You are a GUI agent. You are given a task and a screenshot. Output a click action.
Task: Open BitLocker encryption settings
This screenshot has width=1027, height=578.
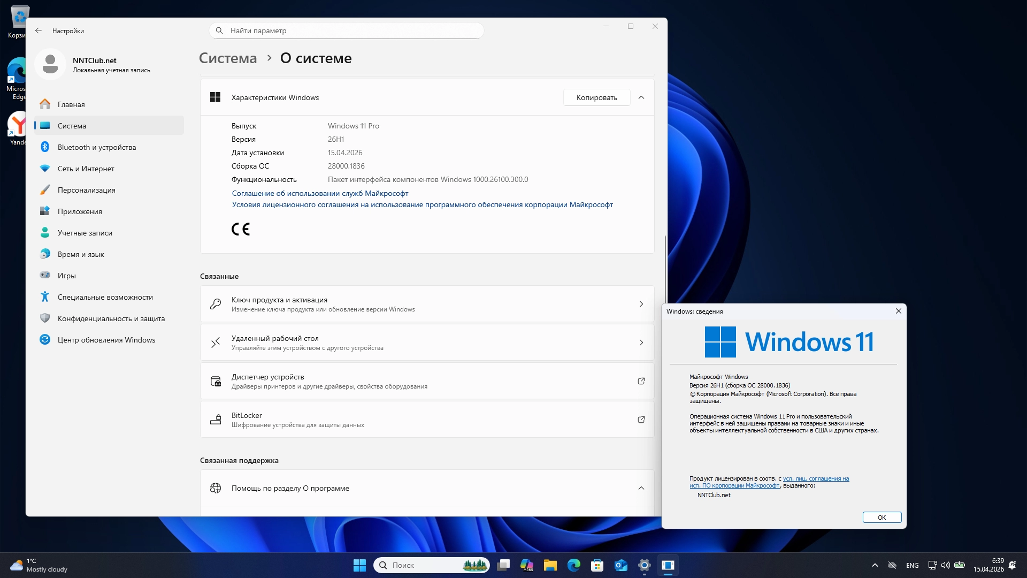pos(426,420)
